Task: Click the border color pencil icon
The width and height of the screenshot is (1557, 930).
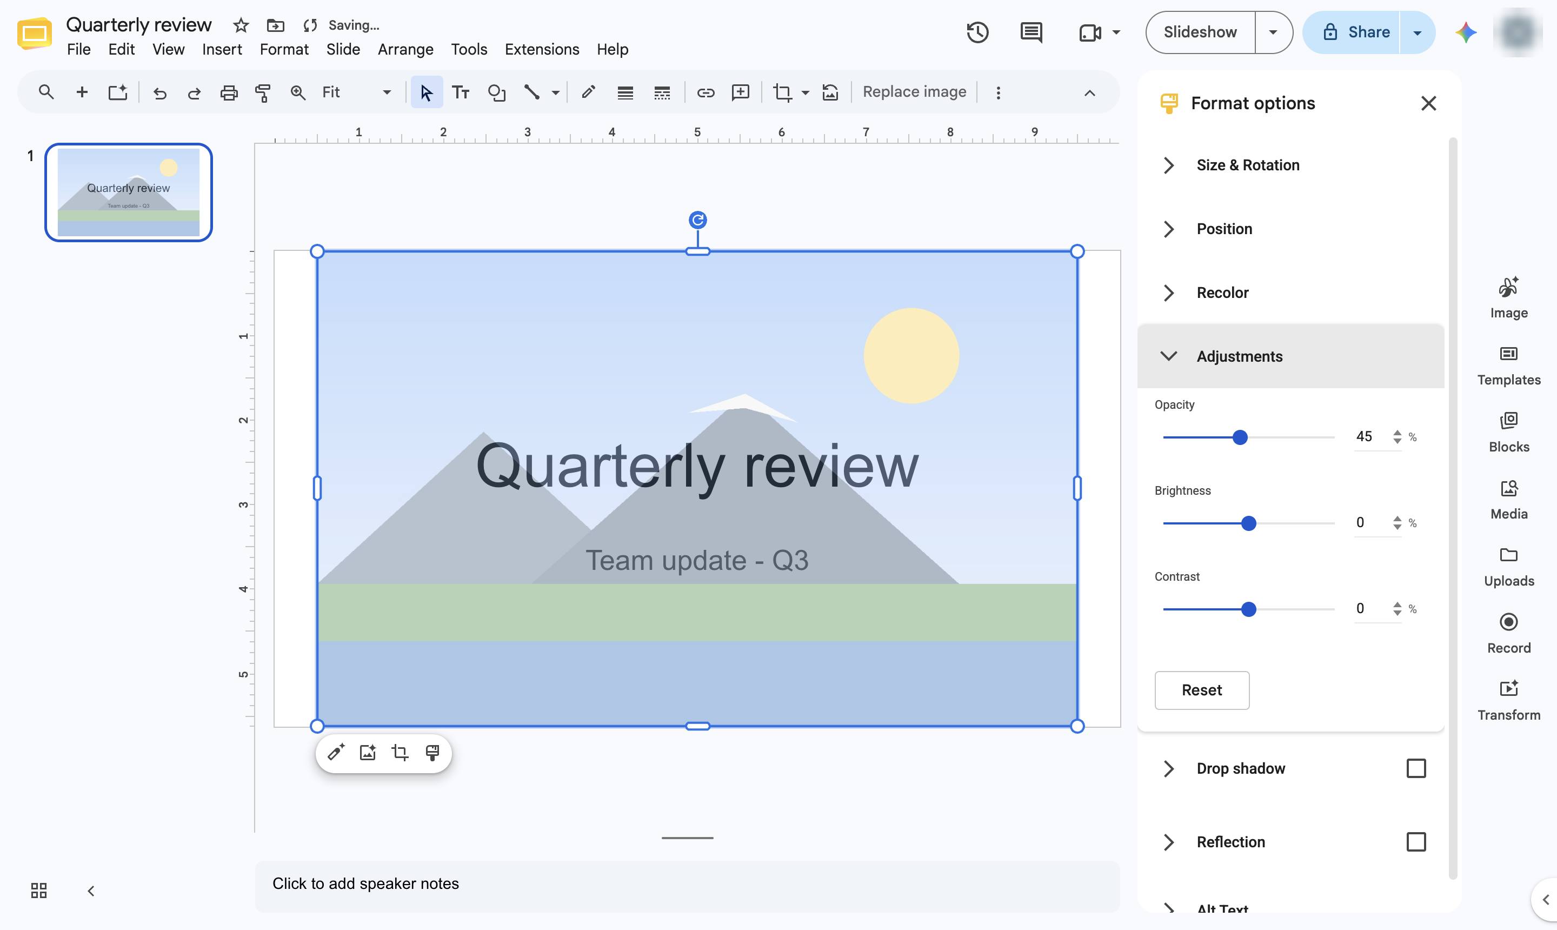Action: [x=588, y=93]
